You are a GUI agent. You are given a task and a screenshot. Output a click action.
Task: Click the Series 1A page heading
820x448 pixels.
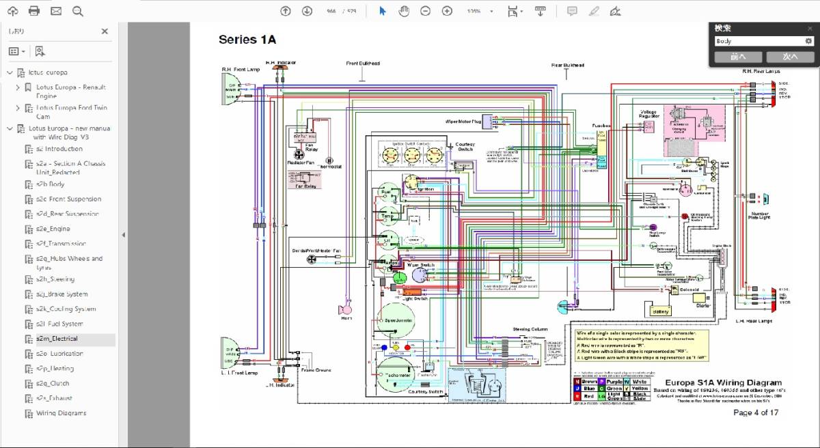click(x=247, y=40)
